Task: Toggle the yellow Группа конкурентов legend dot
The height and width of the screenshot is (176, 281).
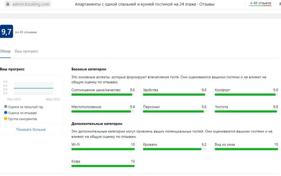Action: point(5,119)
